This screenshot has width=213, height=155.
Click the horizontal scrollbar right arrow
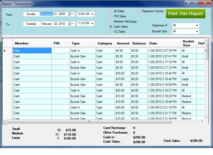(x=202, y=121)
